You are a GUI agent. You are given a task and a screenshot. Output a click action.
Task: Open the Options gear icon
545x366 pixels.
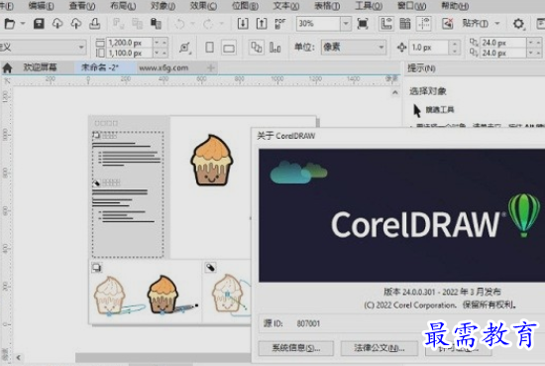[518, 24]
